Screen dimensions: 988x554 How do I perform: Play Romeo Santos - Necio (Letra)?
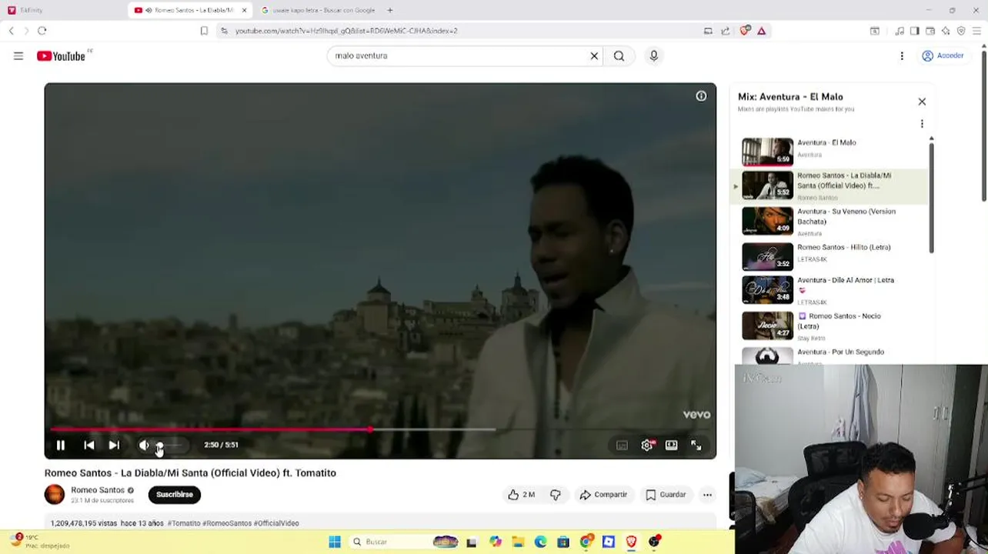point(829,325)
